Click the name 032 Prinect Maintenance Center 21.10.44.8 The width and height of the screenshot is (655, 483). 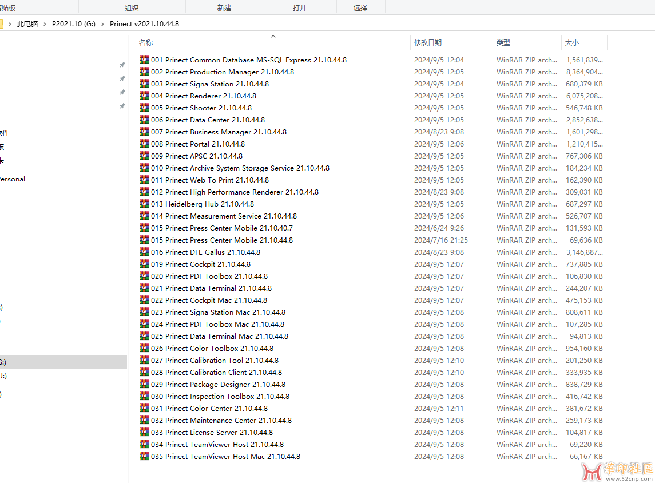click(221, 420)
